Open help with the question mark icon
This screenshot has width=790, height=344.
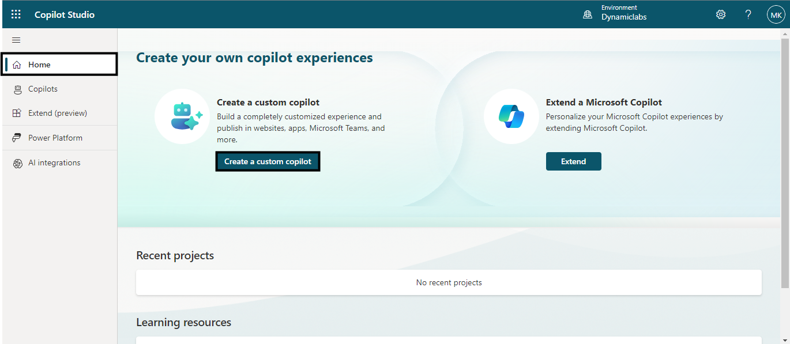748,14
